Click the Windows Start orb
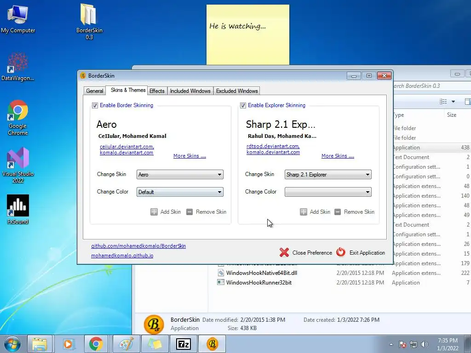Screen dimensions: 471x353 tap(12, 344)
